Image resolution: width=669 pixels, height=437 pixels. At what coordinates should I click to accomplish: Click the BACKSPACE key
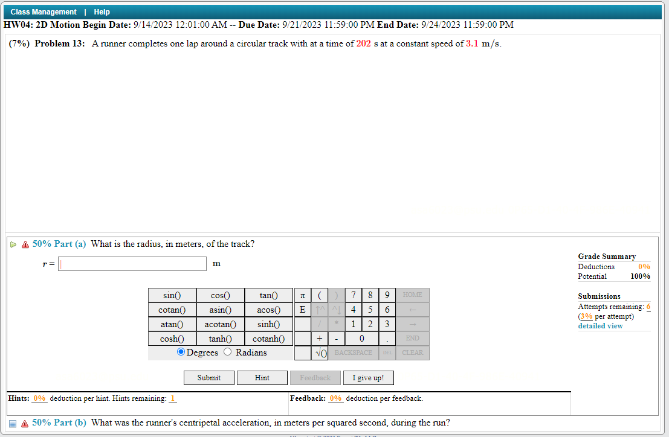[352, 352]
